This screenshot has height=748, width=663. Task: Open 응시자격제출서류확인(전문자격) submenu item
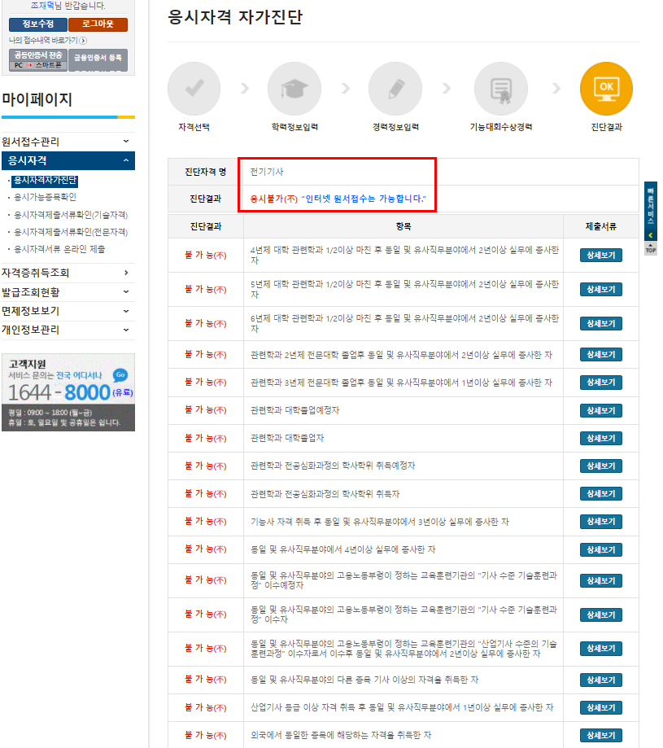[x=71, y=232]
